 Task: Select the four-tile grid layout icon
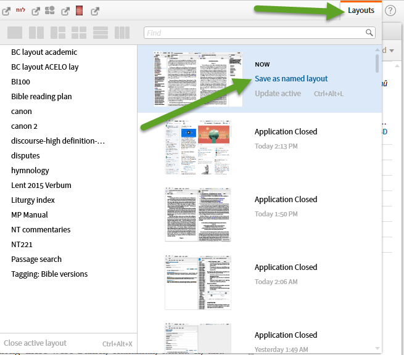[79, 33]
